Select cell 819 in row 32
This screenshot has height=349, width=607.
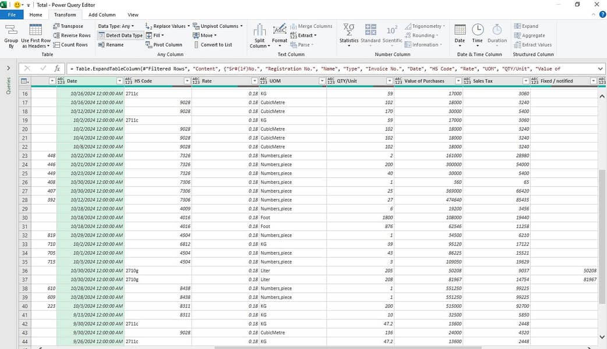pos(44,235)
